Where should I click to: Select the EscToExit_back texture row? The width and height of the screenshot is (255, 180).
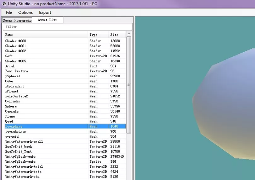point(65,146)
